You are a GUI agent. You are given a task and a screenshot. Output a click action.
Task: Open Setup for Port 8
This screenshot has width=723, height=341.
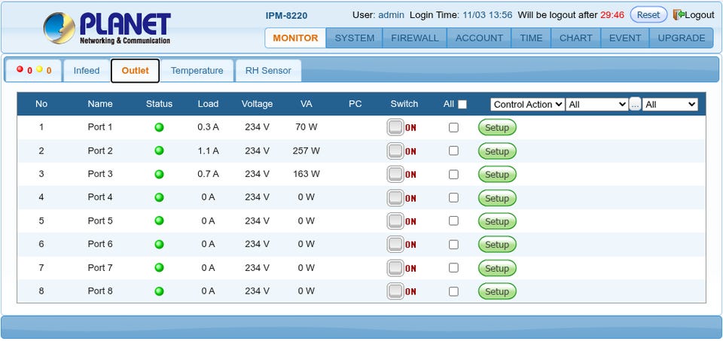coord(496,291)
